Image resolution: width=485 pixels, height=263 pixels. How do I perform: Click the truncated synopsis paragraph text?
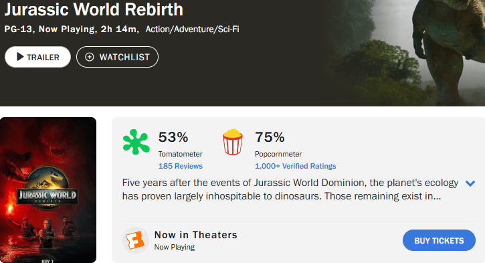(290, 189)
